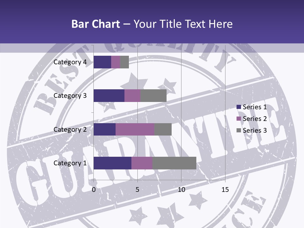Viewport: 304px width, 228px height.
Task: Select Category 2's pink Series 2 bar segment
Action: [135, 130]
